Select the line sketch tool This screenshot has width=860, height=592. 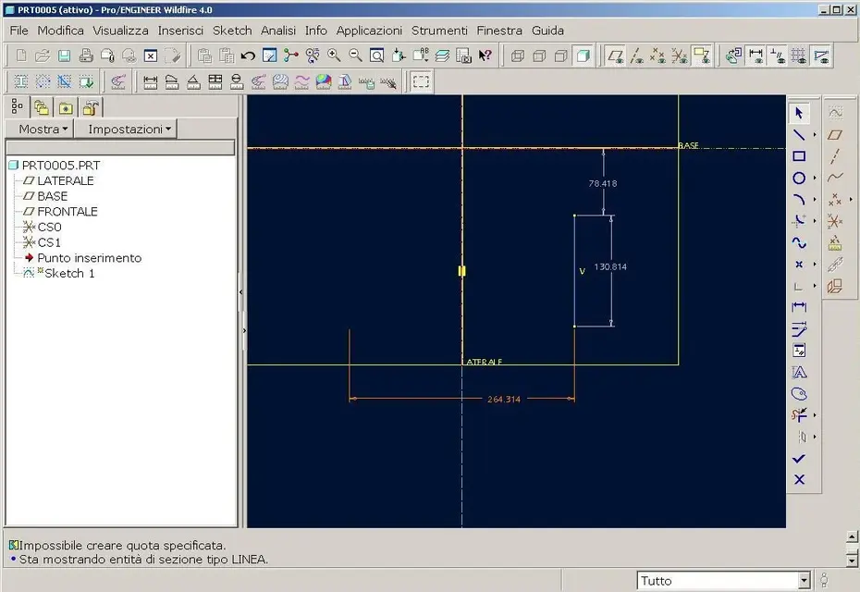point(799,135)
